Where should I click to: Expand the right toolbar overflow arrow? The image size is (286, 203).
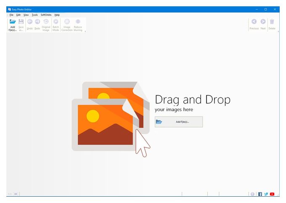278,32
